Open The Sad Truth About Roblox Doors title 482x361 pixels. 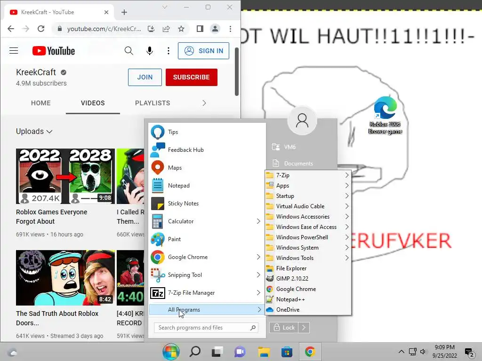pos(57,318)
